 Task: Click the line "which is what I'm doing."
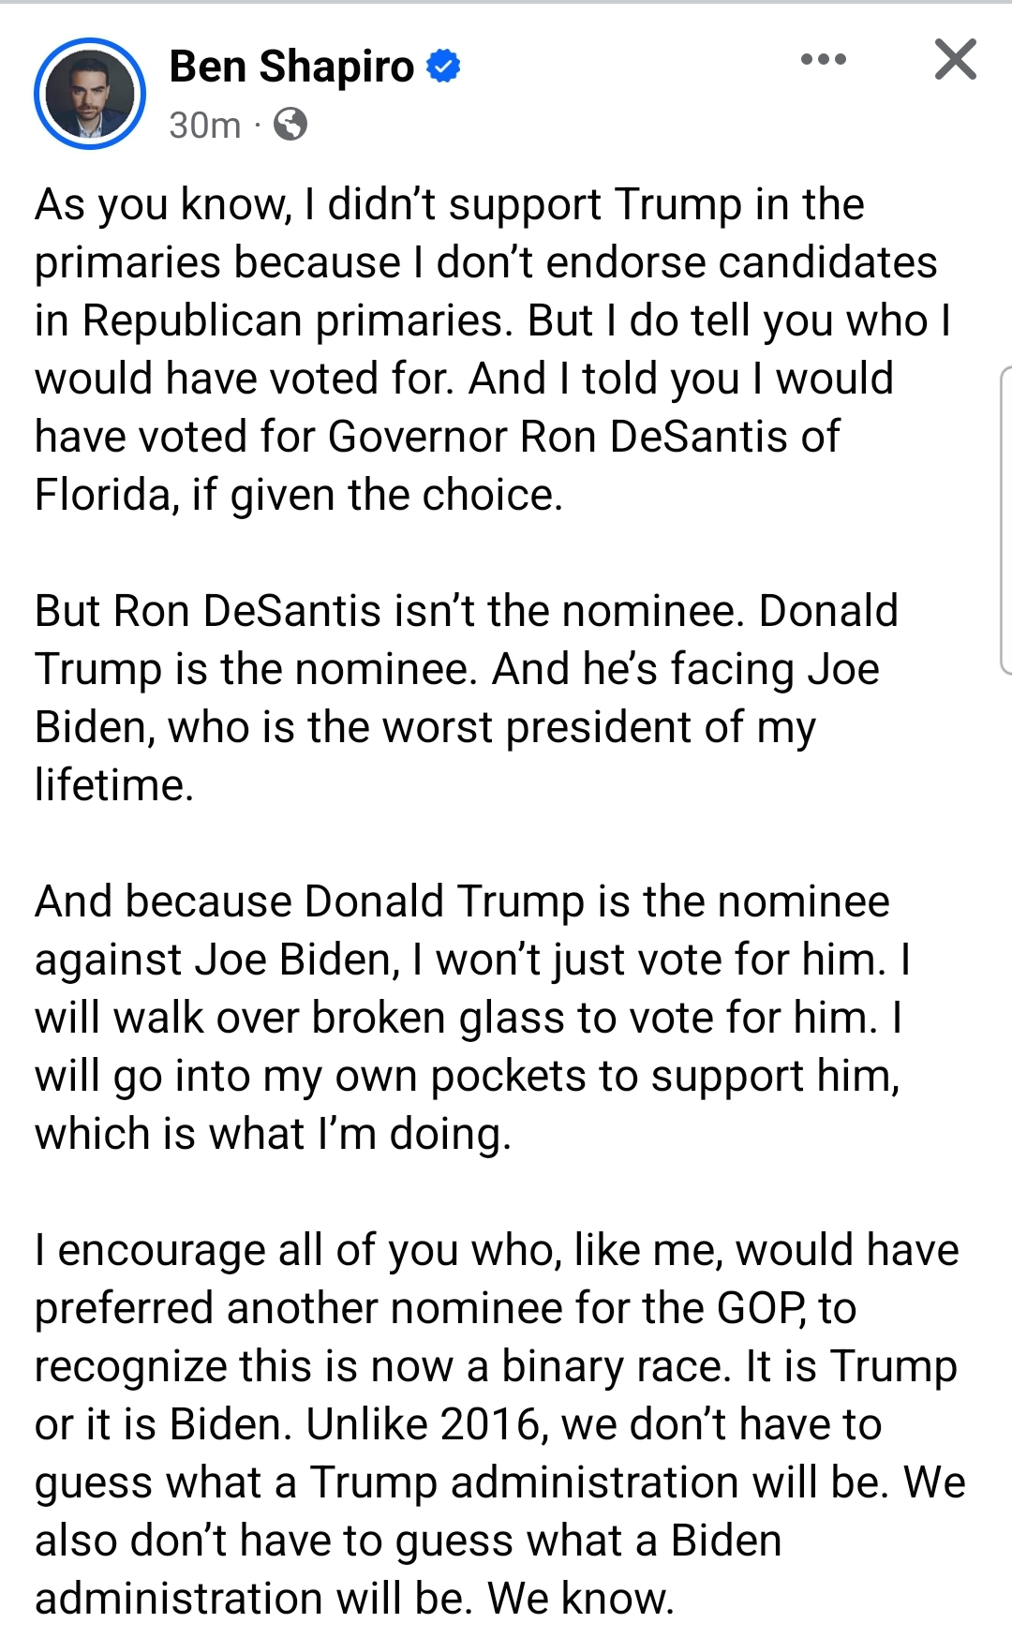(274, 1135)
